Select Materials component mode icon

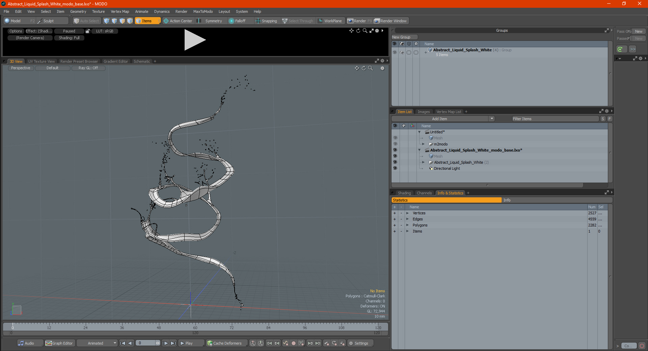tap(130, 21)
